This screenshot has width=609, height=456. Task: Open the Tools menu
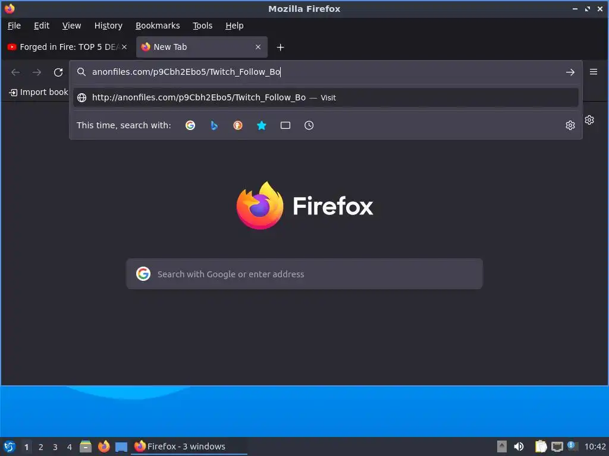pyautogui.click(x=203, y=26)
